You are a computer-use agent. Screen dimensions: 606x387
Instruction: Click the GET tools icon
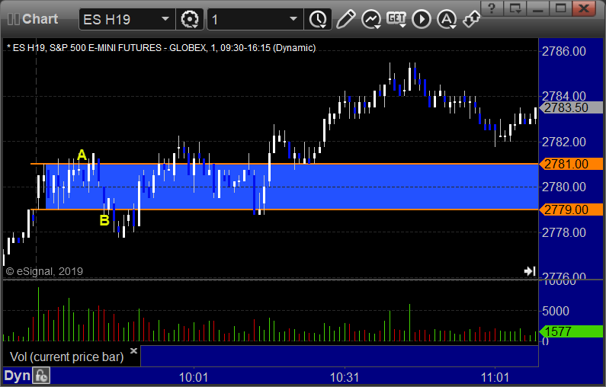(396, 19)
